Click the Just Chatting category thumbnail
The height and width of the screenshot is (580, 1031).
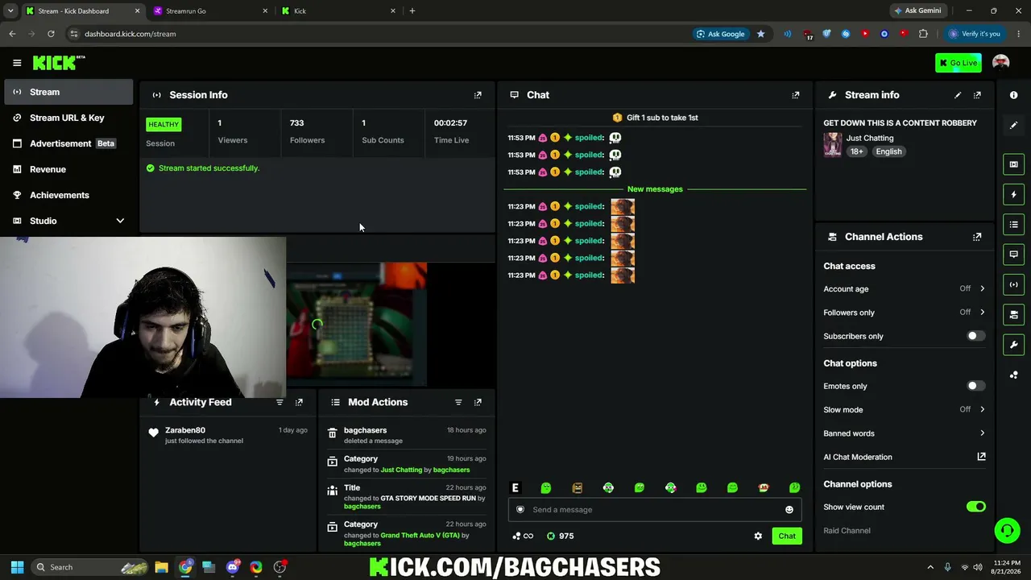coord(832,144)
